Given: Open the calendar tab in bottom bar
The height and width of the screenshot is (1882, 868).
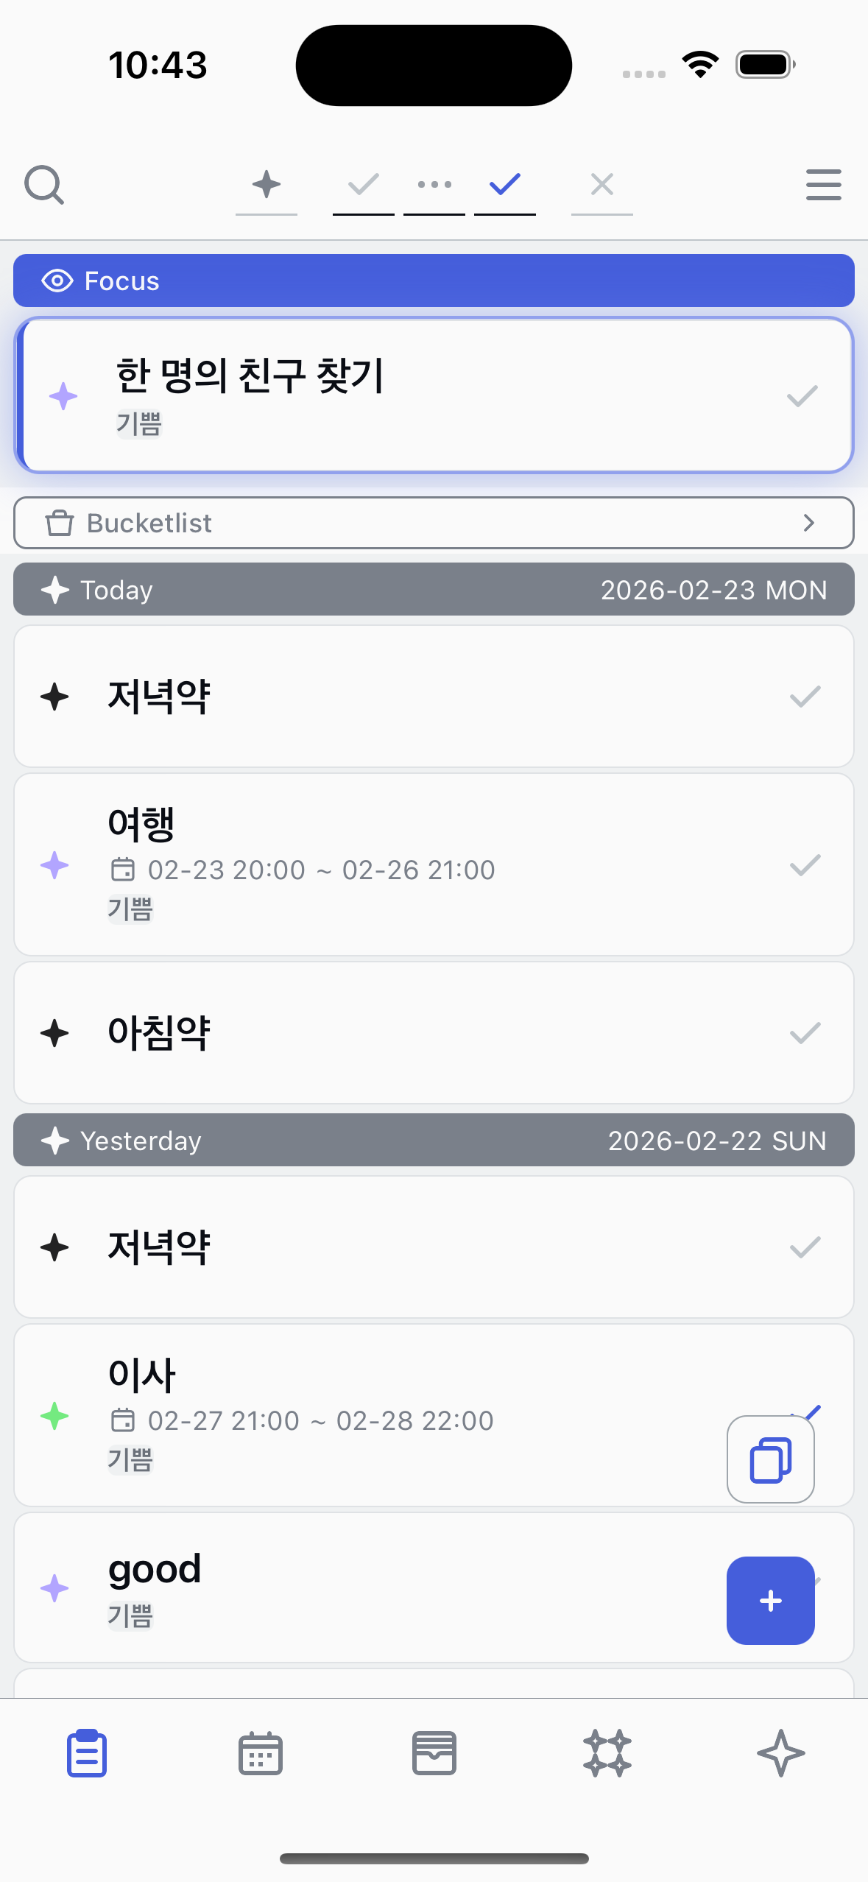Looking at the screenshot, I should click(x=261, y=1753).
